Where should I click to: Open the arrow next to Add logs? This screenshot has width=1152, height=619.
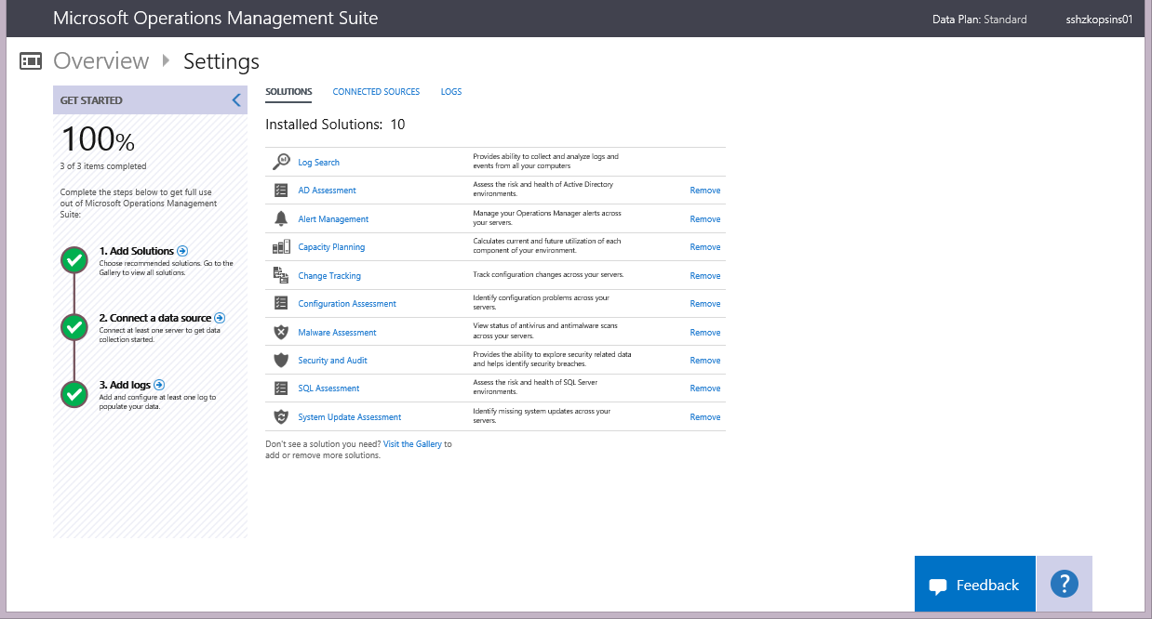(x=158, y=384)
